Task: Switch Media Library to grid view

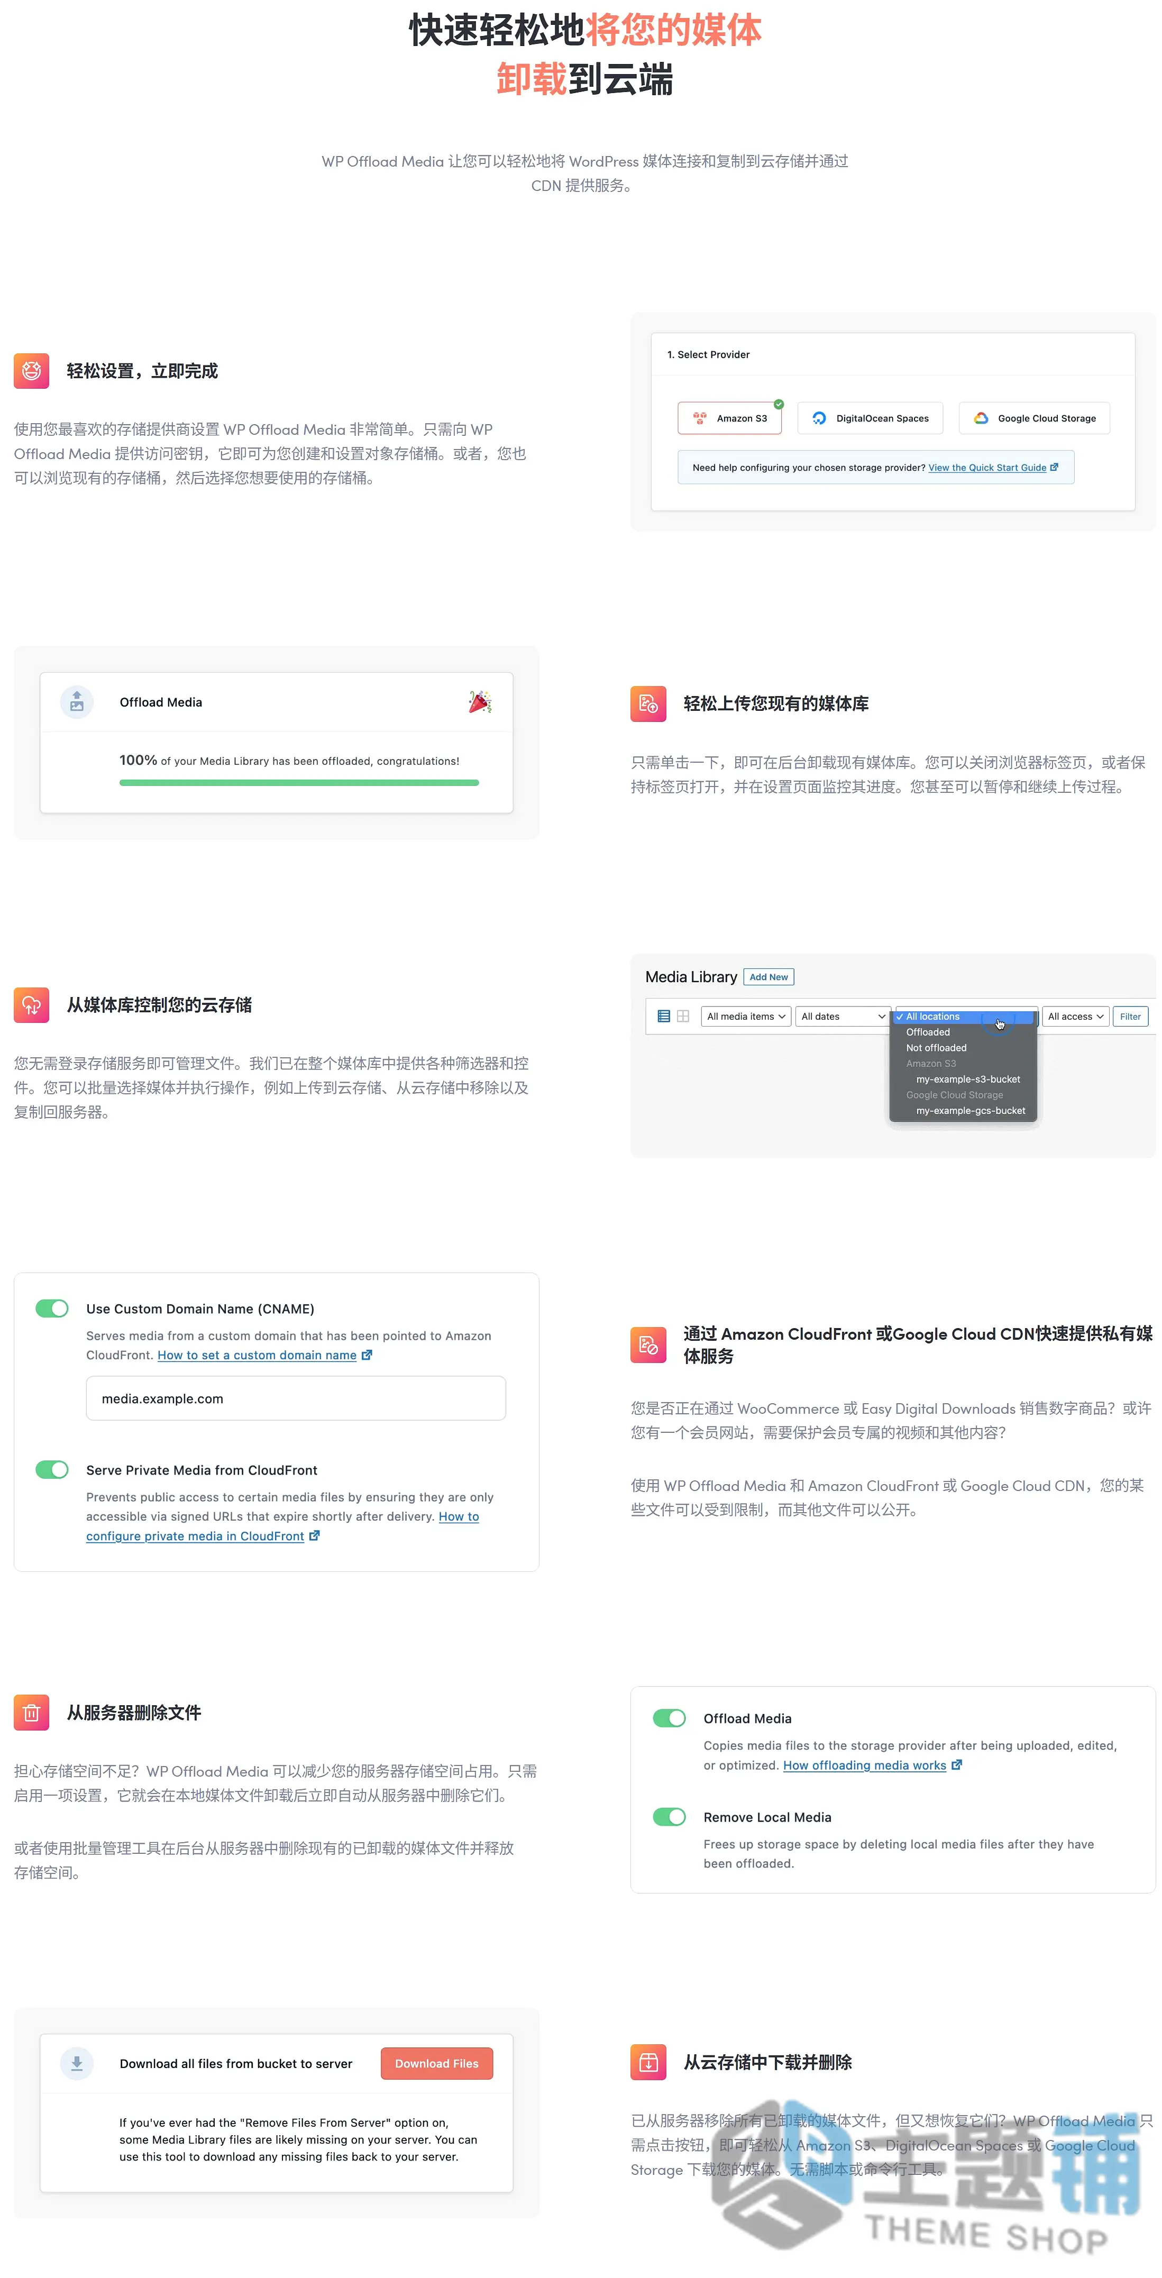Action: tap(683, 1017)
